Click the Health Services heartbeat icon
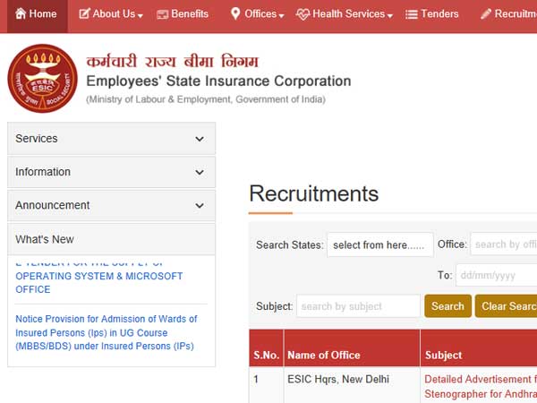 click(303, 14)
